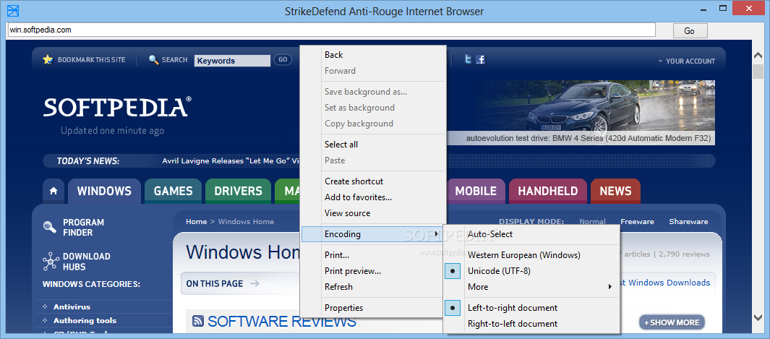Image resolution: width=770 pixels, height=339 pixels.
Task: Choose Add to favorites in context menu
Action: tap(373, 197)
